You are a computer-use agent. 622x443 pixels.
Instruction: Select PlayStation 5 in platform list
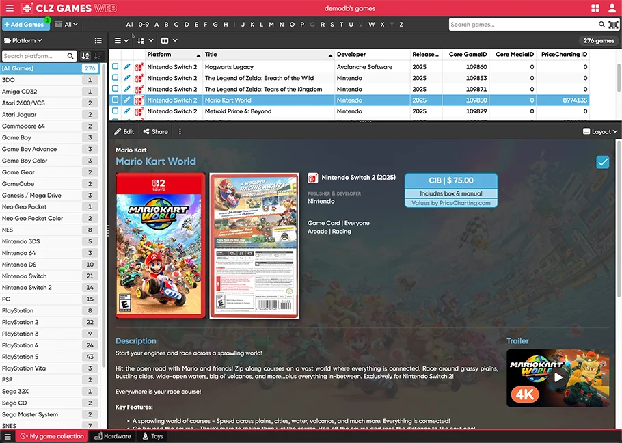50,357
